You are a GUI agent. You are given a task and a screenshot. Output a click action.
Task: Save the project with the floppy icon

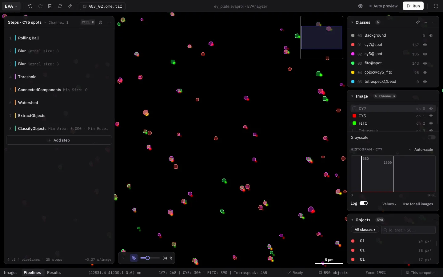[x=50, y=6]
